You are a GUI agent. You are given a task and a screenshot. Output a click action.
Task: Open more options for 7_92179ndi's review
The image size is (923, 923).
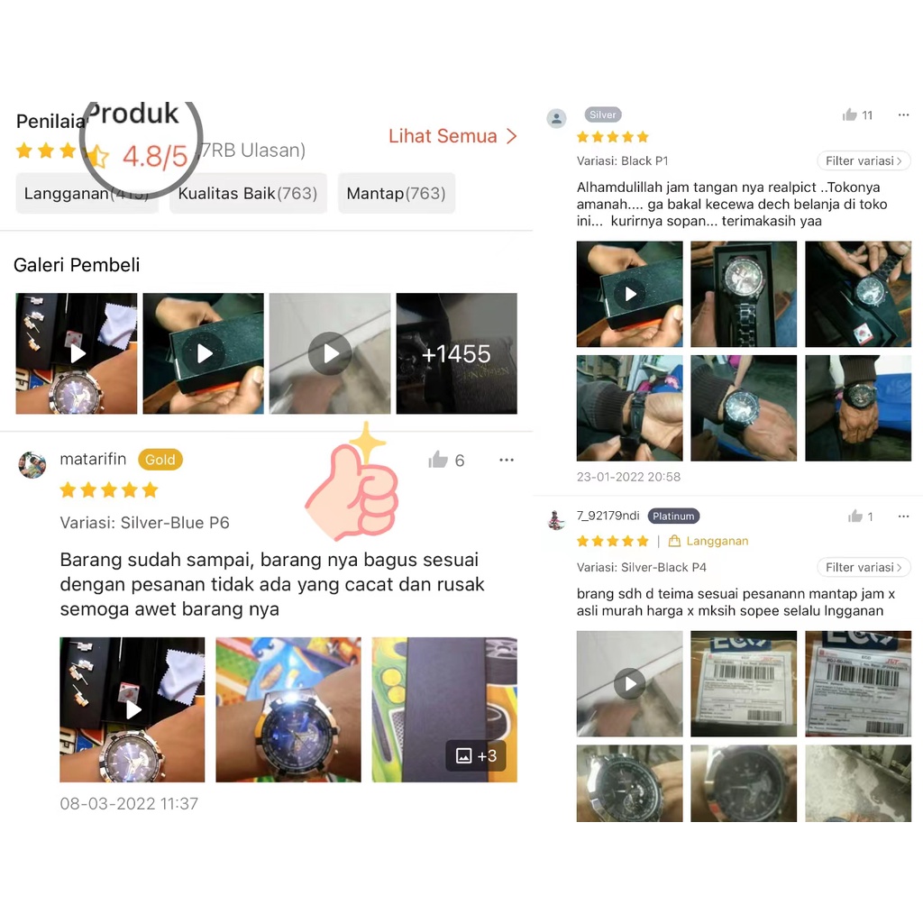click(903, 516)
